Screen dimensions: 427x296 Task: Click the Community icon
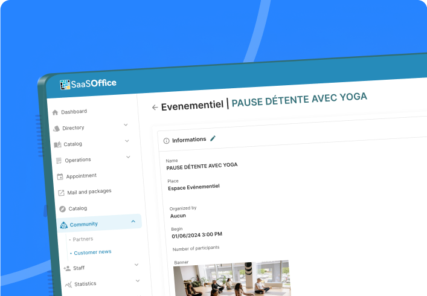[64, 225]
